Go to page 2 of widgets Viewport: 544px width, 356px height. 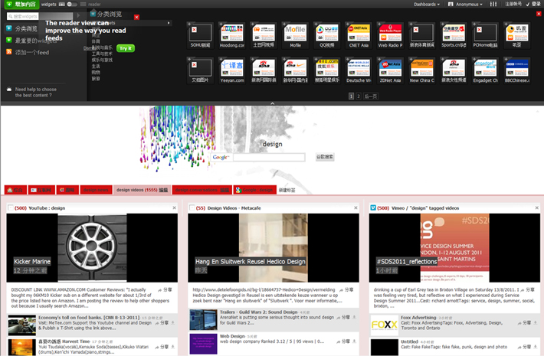pyautogui.click(x=358, y=96)
